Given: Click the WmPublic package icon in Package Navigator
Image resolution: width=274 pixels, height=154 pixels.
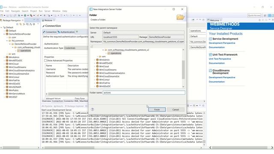Looking at the screenshot, I should (x=7, y=90).
